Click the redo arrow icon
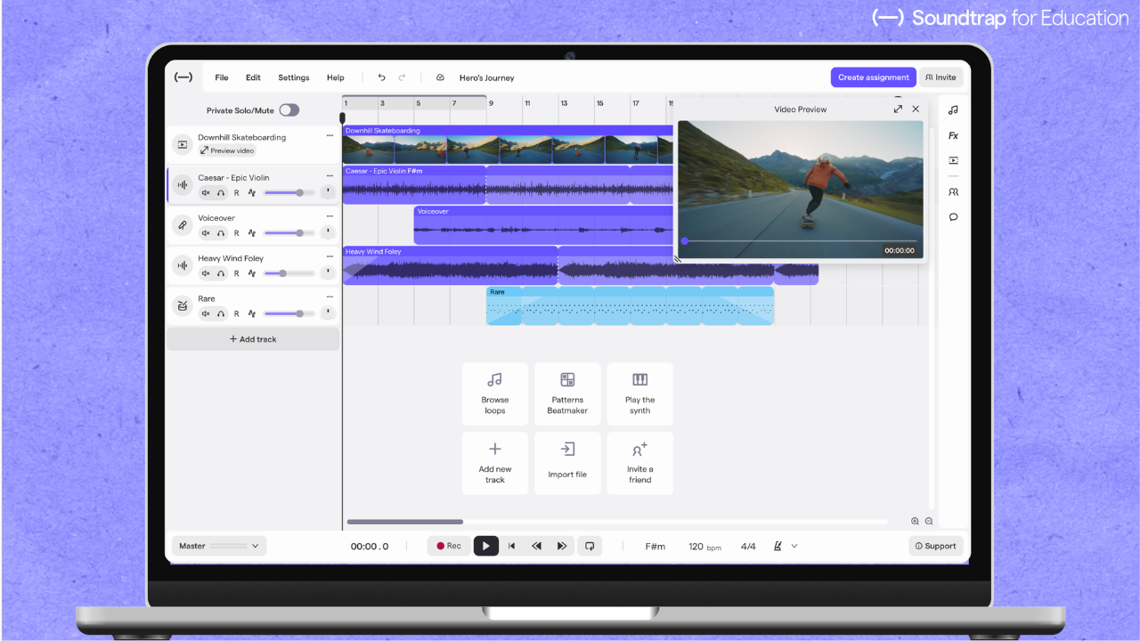Image resolution: width=1140 pixels, height=641 pixels. coord(402,77)
